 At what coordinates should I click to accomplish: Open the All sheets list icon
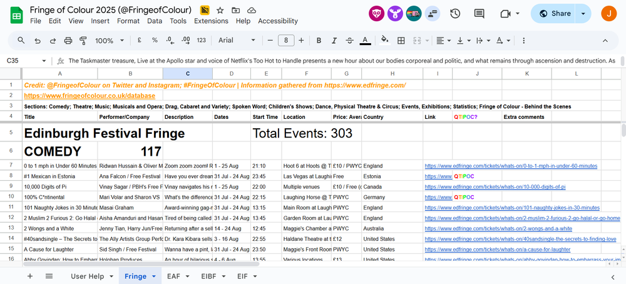49,276
